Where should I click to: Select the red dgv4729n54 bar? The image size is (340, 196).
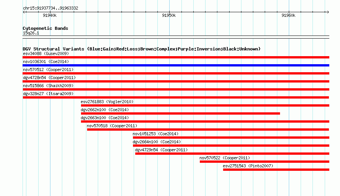pyautogui.click(x=232, y=154)
